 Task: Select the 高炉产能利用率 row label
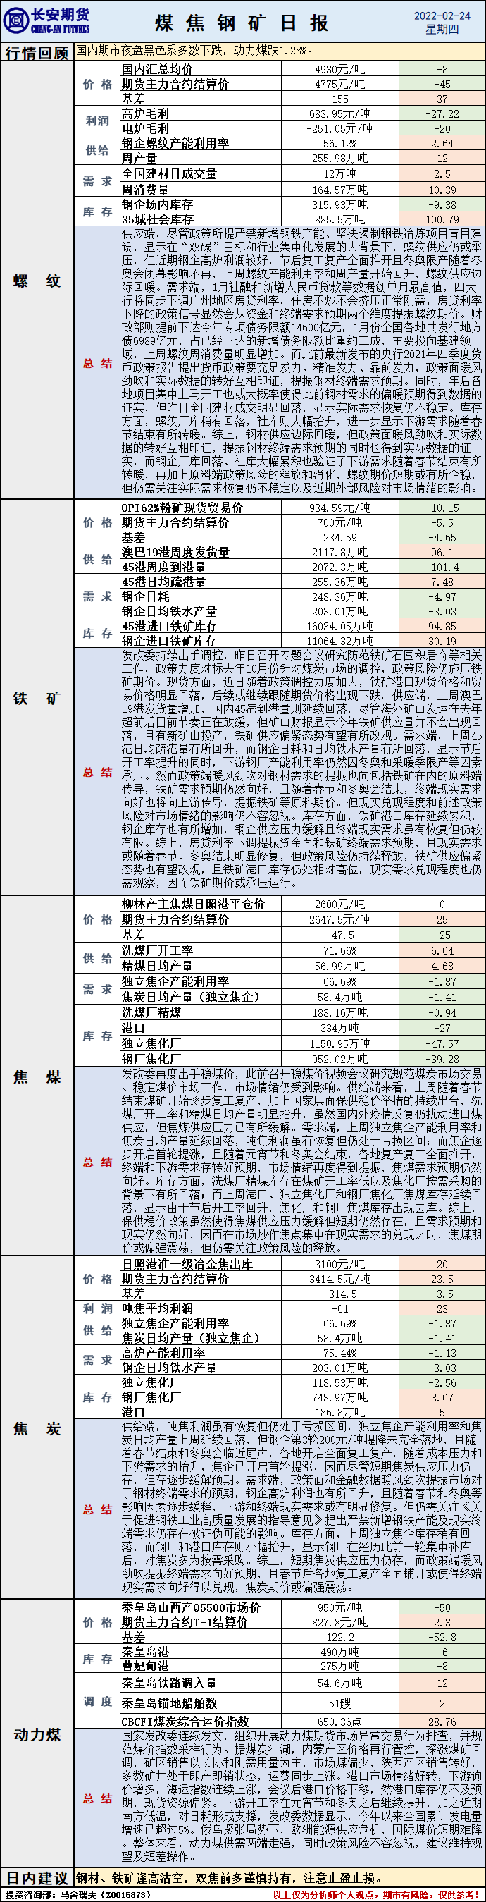[x=163, y=1353]
